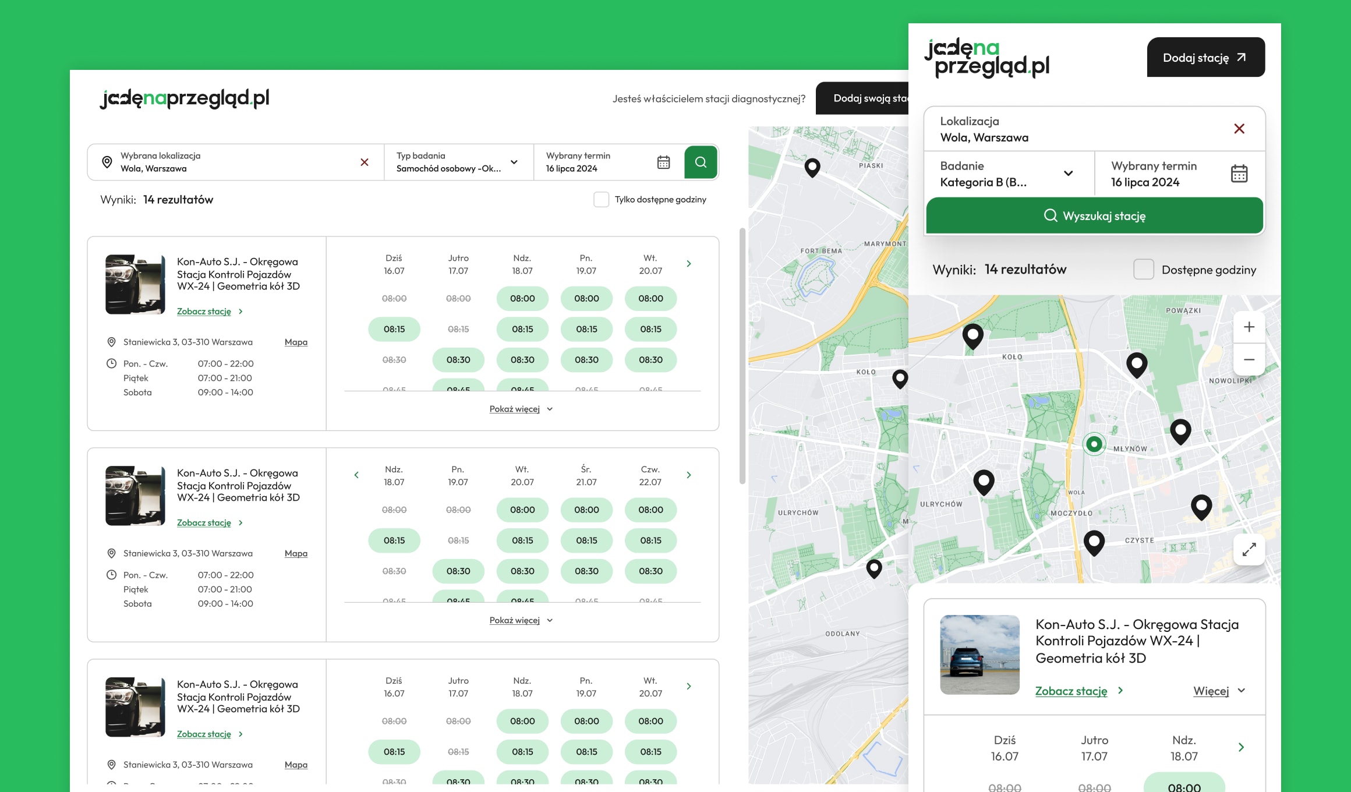Viewport: 1351px width, 792px height.
Task: Click the green search button in desktop search bar
Action: (x=701, y=162)
